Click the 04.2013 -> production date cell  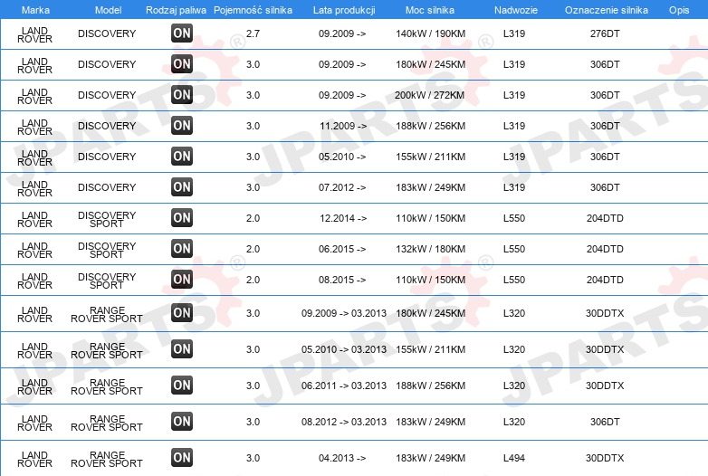click(x=342, y=458)
